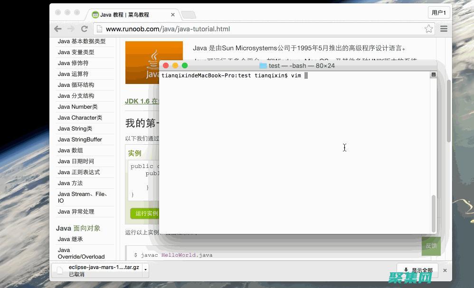Click the 用户1 profile button

438,12
